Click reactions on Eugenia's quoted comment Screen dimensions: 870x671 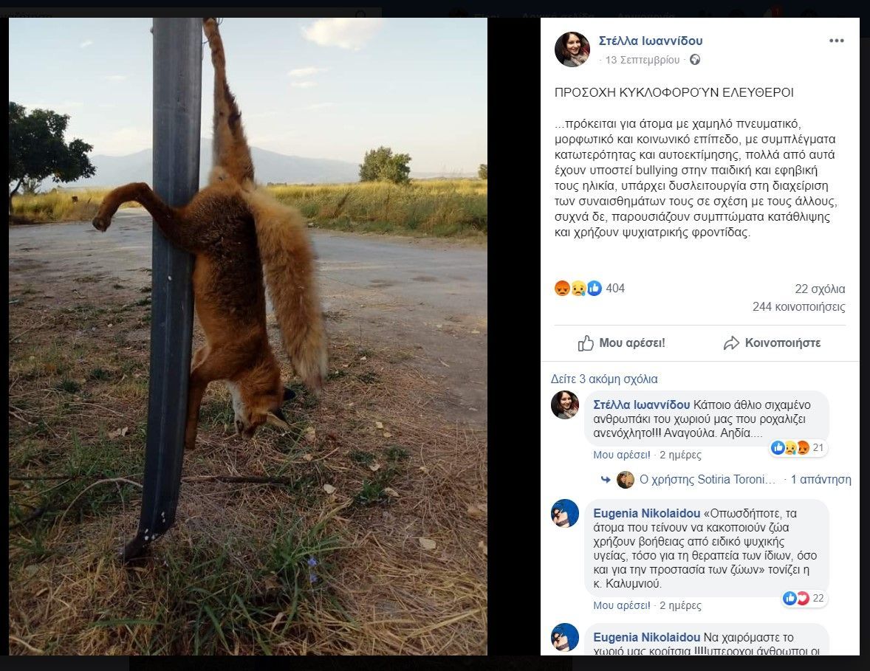click(803, 598)
